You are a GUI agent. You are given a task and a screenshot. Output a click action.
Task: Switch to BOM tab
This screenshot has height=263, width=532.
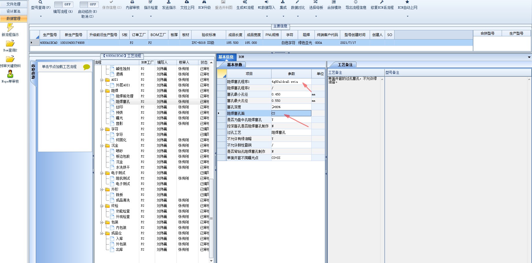pyautogui.click(x=241, y=57)
